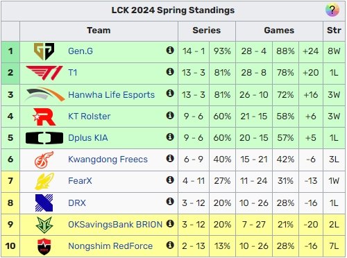
Task: Open the info icon next to T1
Action: pyautogui.click(x=170, y=71)
